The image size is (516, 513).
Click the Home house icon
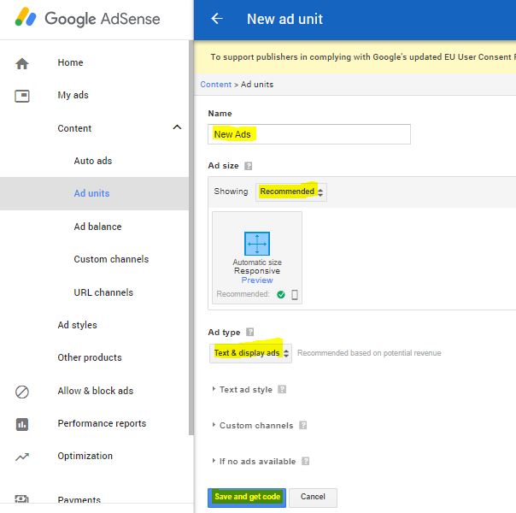(x=22, y=63)
